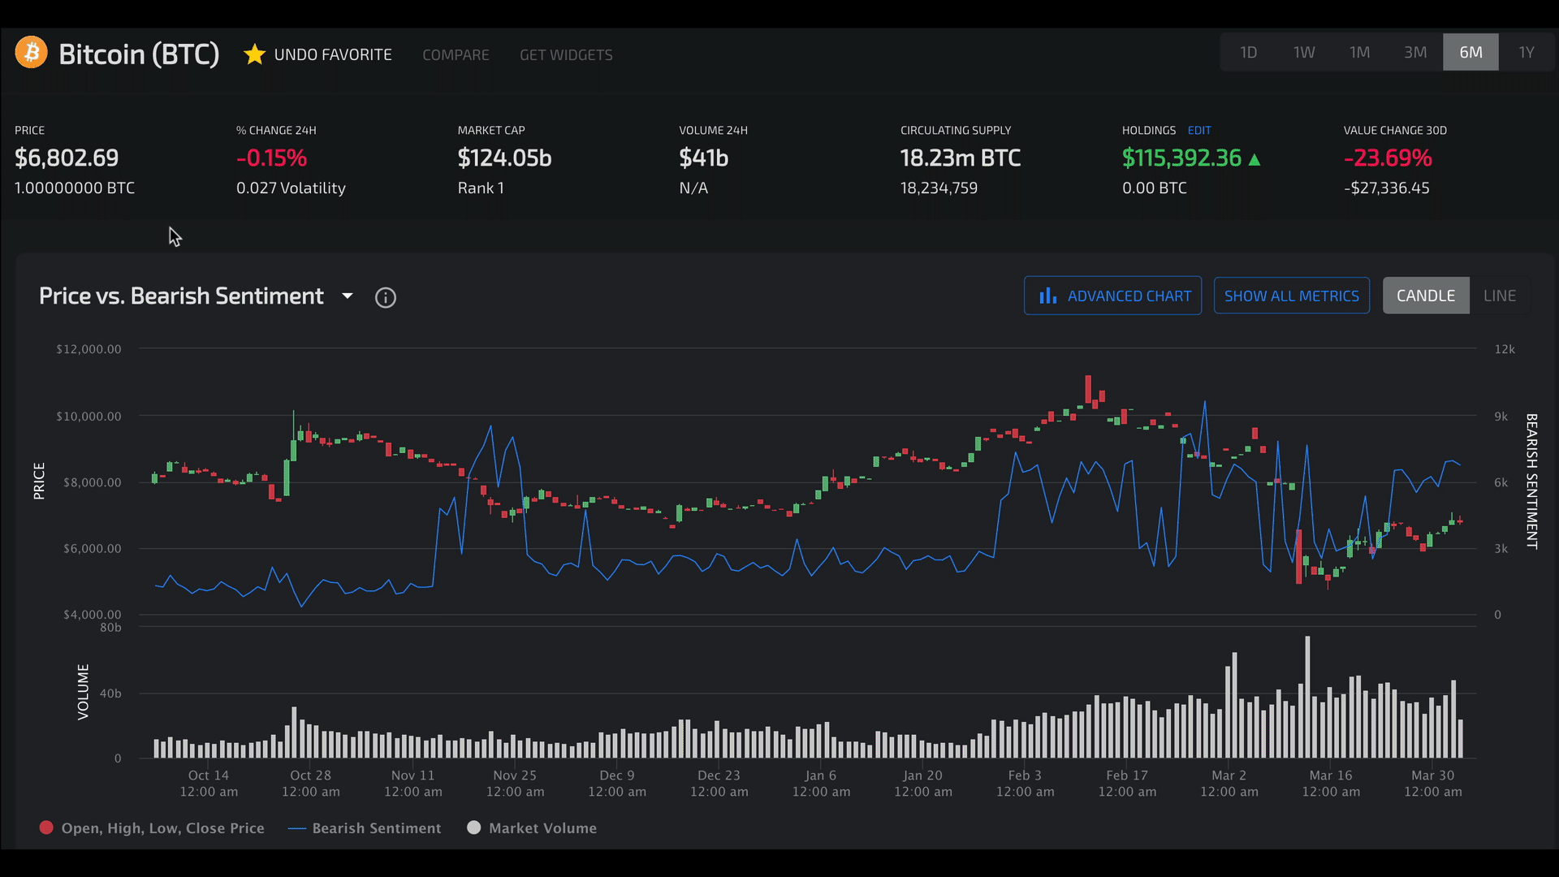Select the 1Y time range
Screen dimensions: 1559x877
pos(1527,52)
